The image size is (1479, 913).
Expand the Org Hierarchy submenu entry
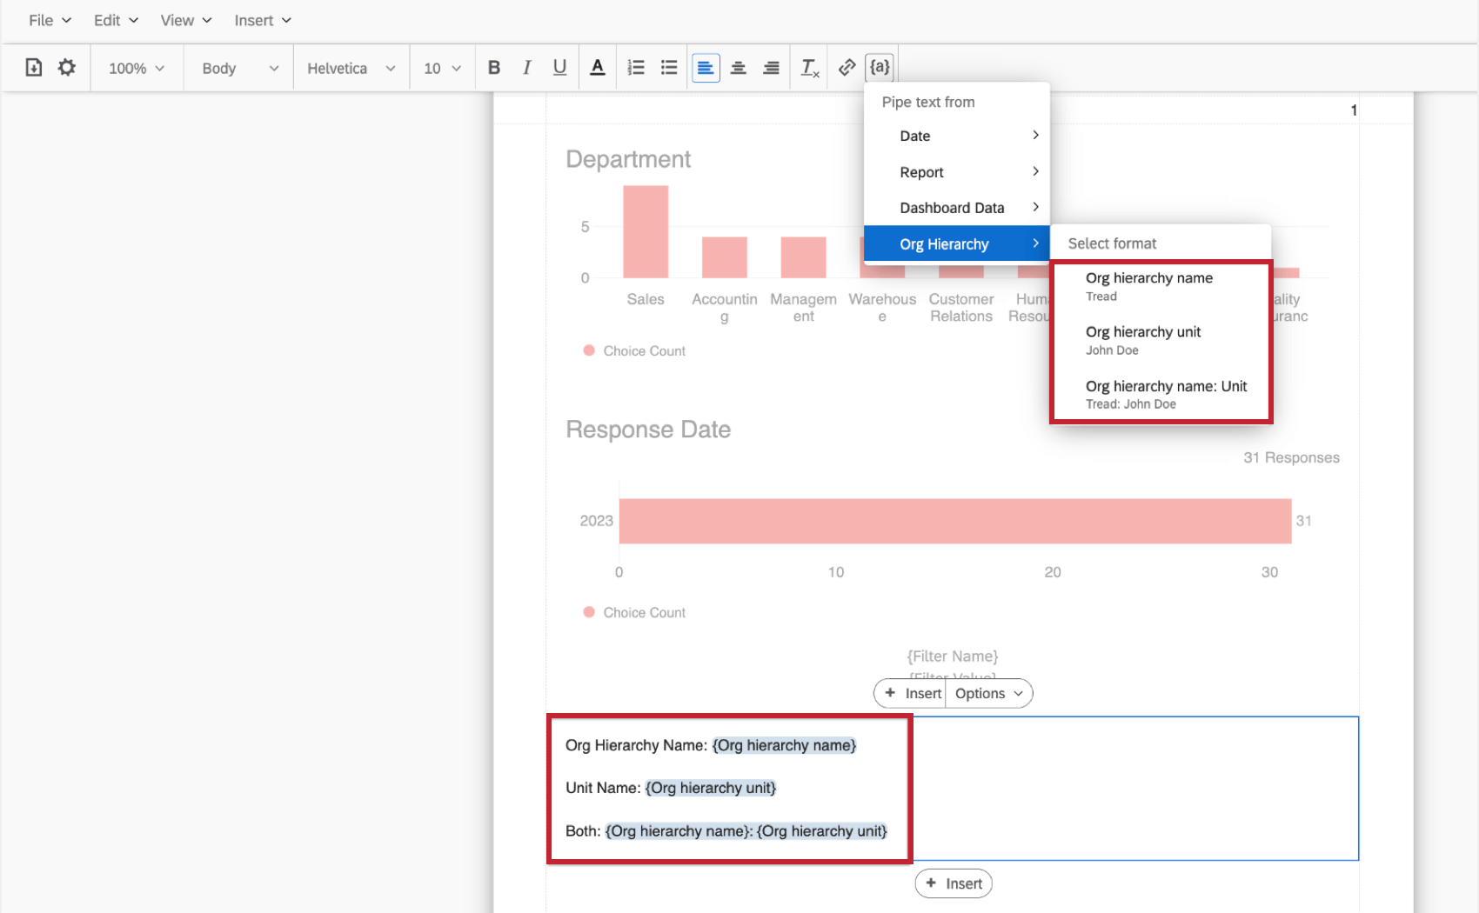944,243
